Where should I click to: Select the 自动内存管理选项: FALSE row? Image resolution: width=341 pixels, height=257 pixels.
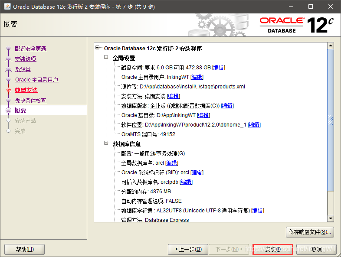(x=151, y=201)
